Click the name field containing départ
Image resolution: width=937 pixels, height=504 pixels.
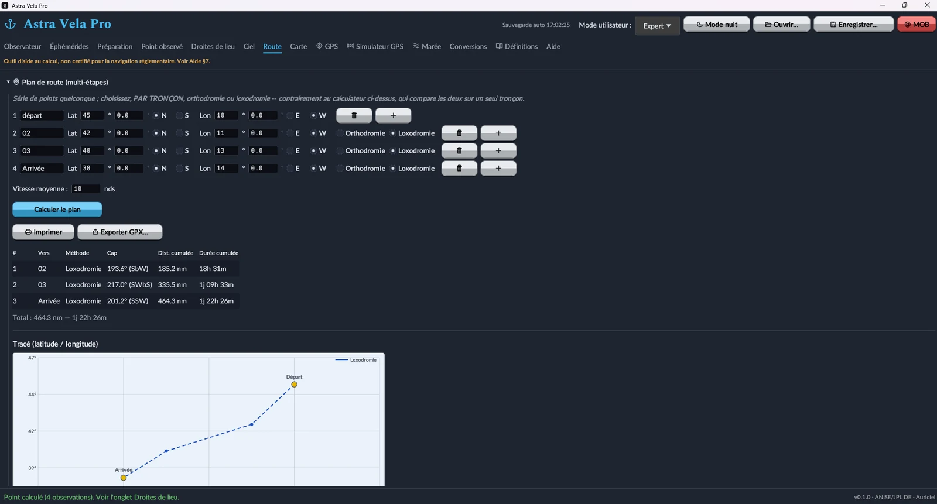pyautogui.click(x=42, y=116)
